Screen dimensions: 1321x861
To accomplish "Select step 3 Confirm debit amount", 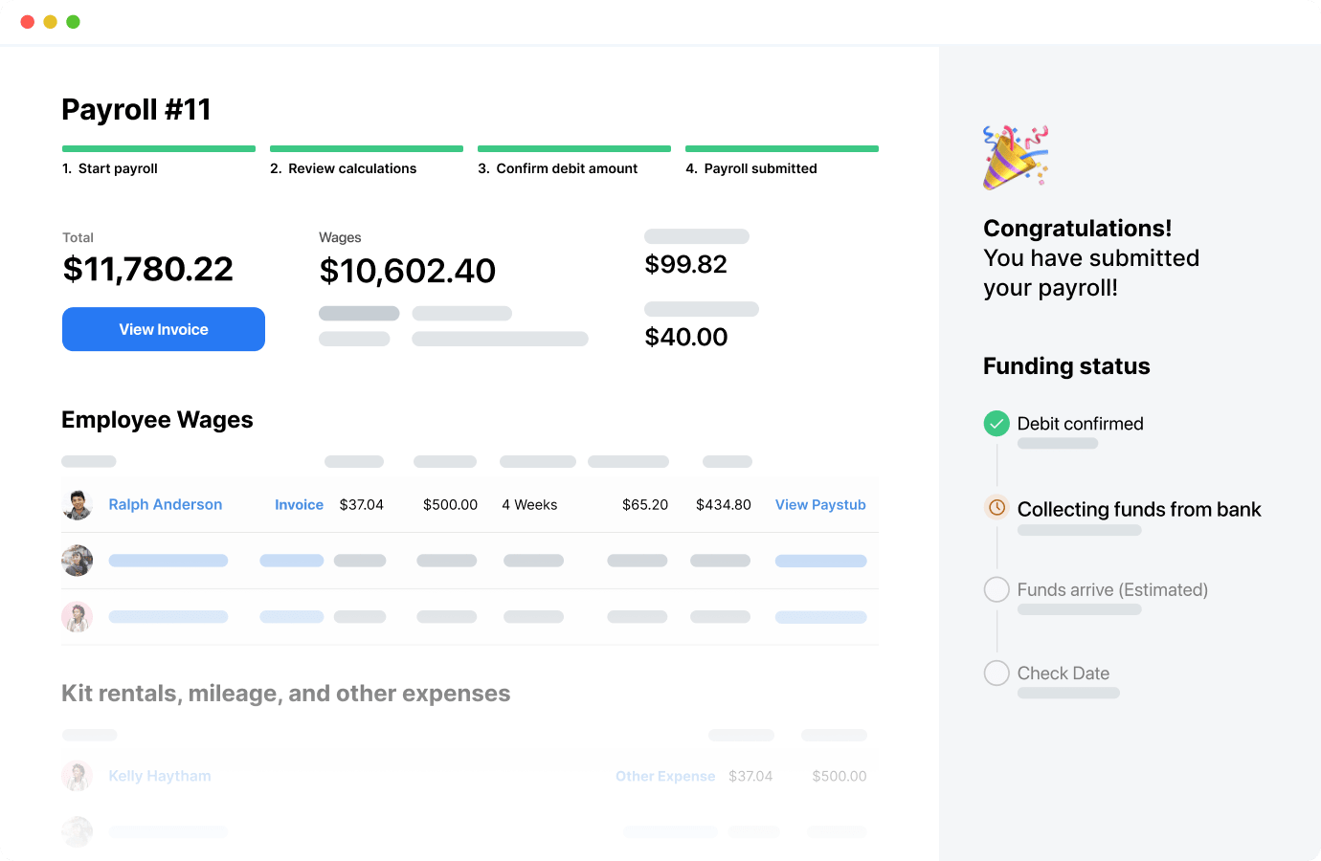I will 558,167.
